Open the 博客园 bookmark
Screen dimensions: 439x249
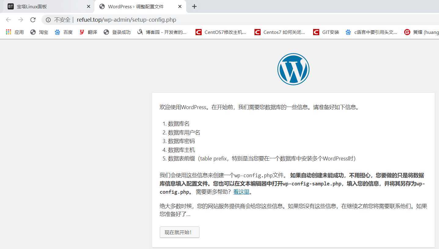[x=162, y=32]
